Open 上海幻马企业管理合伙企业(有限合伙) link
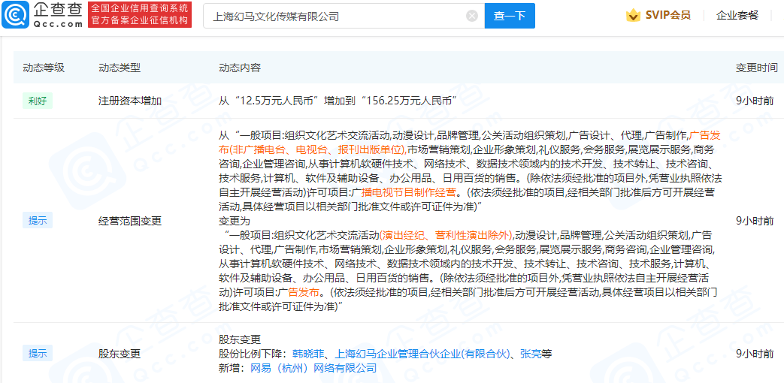 422,354
